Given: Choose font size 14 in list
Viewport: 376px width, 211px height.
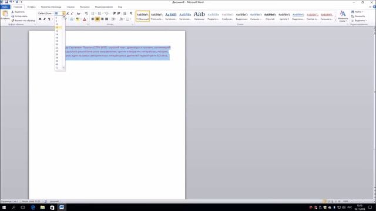Looking at the screenshot, I should (59, 34).
